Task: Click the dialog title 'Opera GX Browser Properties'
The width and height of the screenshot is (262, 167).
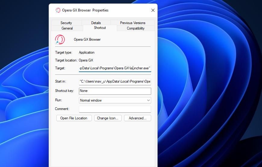Action: (85, 10)
